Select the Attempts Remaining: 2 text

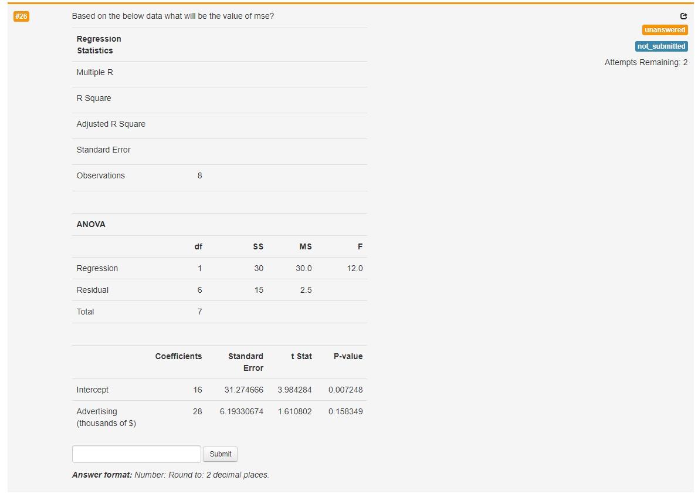(x=645, y=62)
